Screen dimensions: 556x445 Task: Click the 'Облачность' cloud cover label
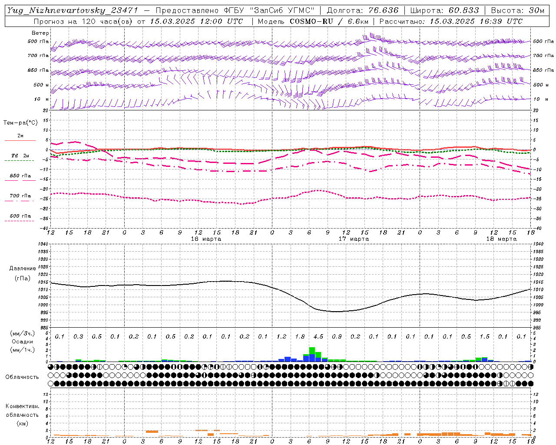(x=23, y=377)
